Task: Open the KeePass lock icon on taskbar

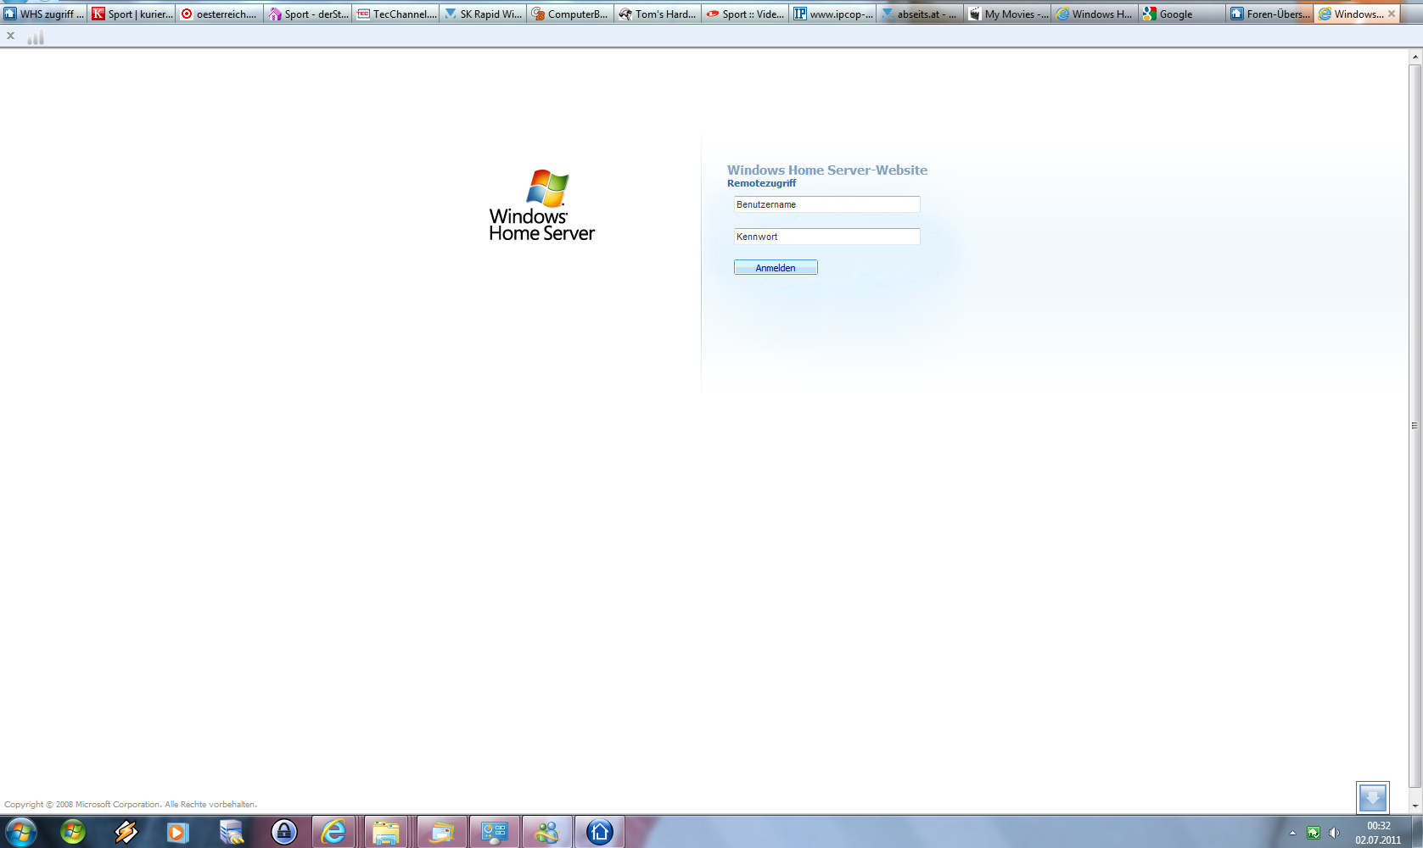Action: [x=283, y=832]
